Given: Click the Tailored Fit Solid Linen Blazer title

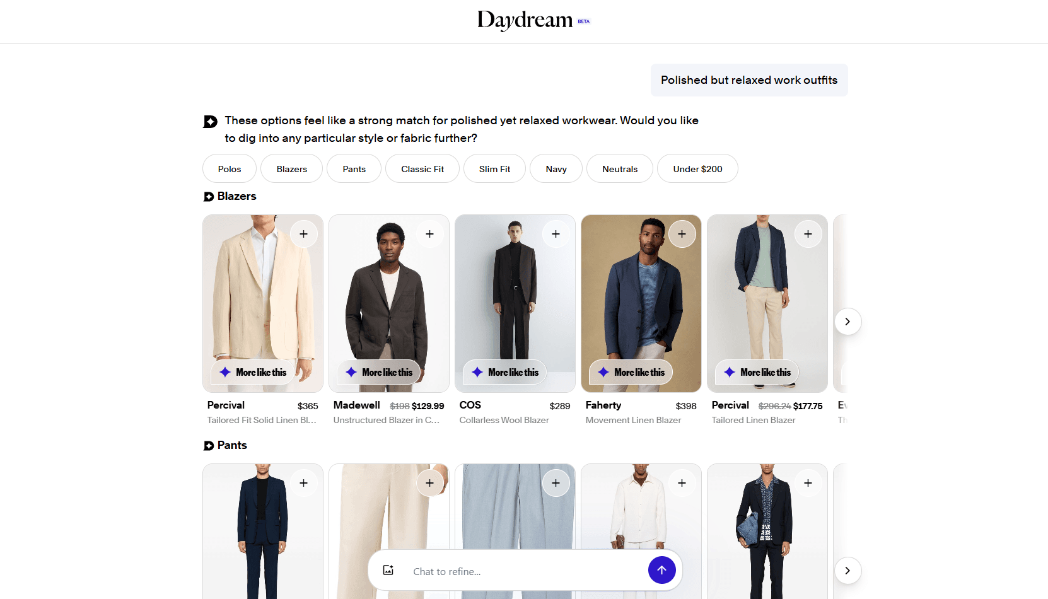Looking at the screenshot, I should pyautogui.click(x=262, y=420).
